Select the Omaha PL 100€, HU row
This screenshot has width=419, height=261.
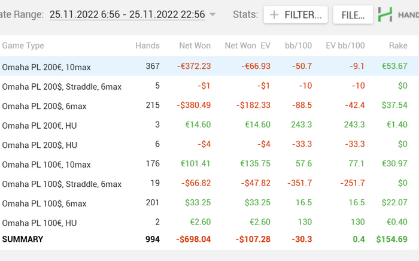pyautogui.click(x=40, y=223)
